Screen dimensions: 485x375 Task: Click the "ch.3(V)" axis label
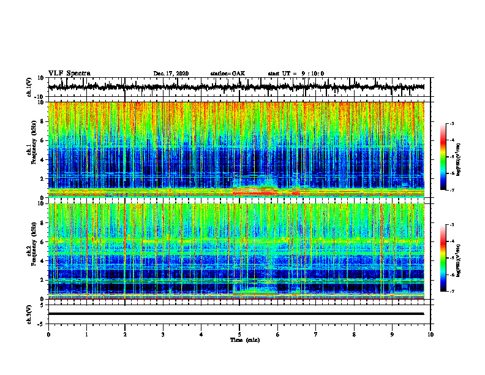pos(29,314)
